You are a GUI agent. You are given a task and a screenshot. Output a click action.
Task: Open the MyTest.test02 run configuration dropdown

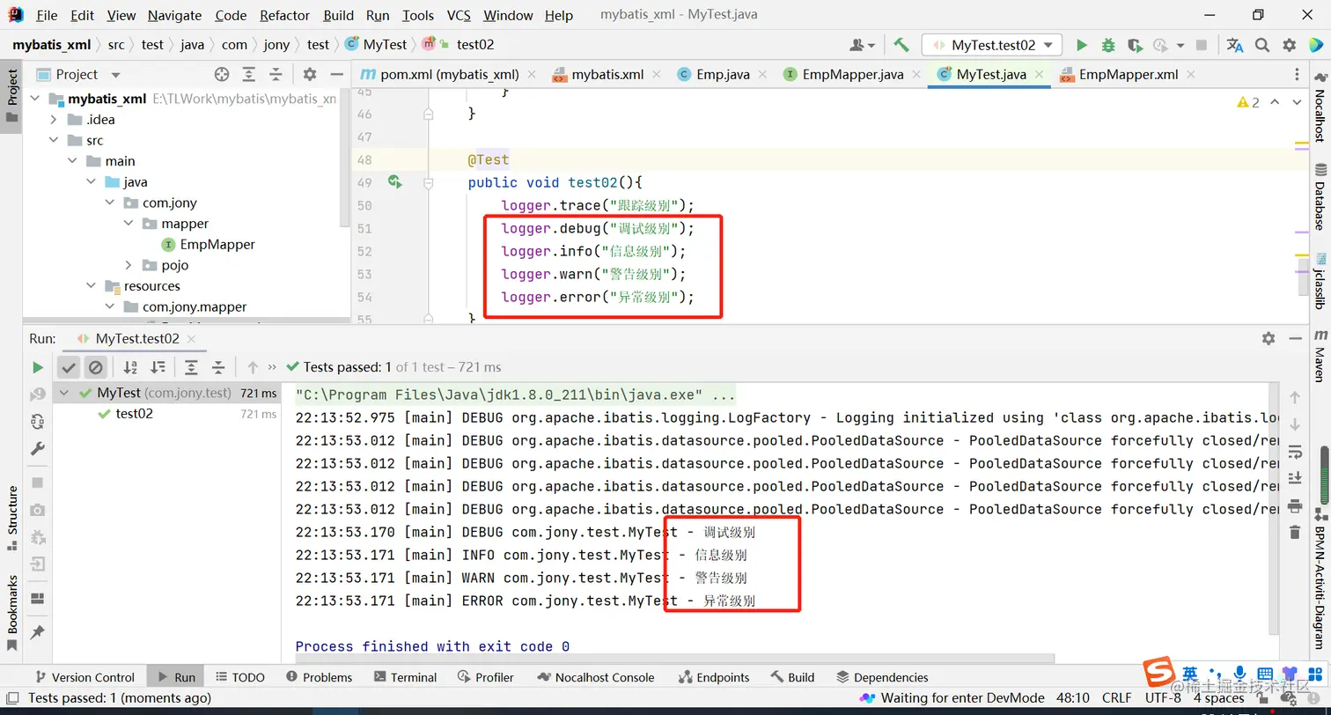point(992,45)
